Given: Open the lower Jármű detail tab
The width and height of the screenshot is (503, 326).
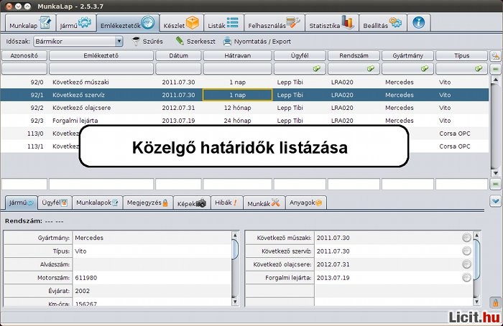Looking at the screenshot, I should tap(21, 203).
